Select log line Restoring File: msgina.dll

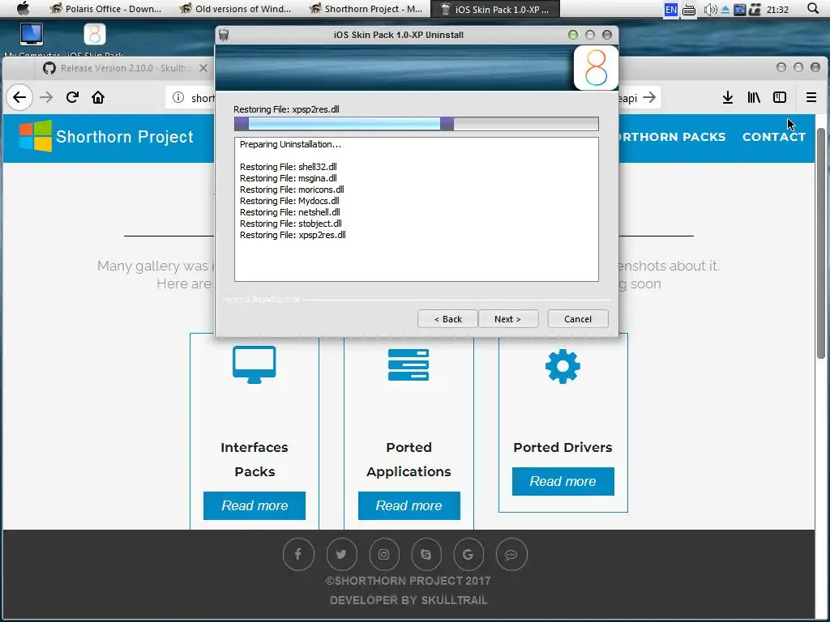(x=288, y=178)
